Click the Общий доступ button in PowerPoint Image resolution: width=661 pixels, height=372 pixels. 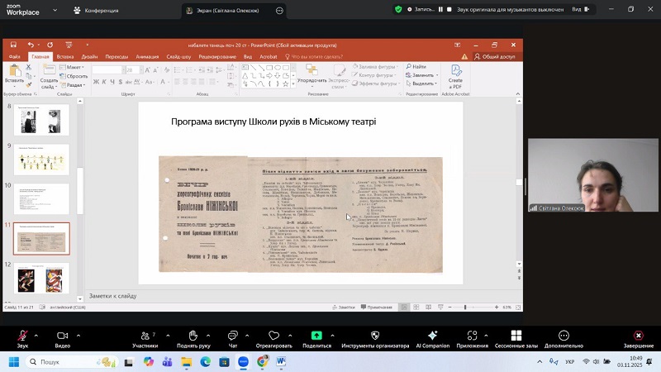pos(495,57)
